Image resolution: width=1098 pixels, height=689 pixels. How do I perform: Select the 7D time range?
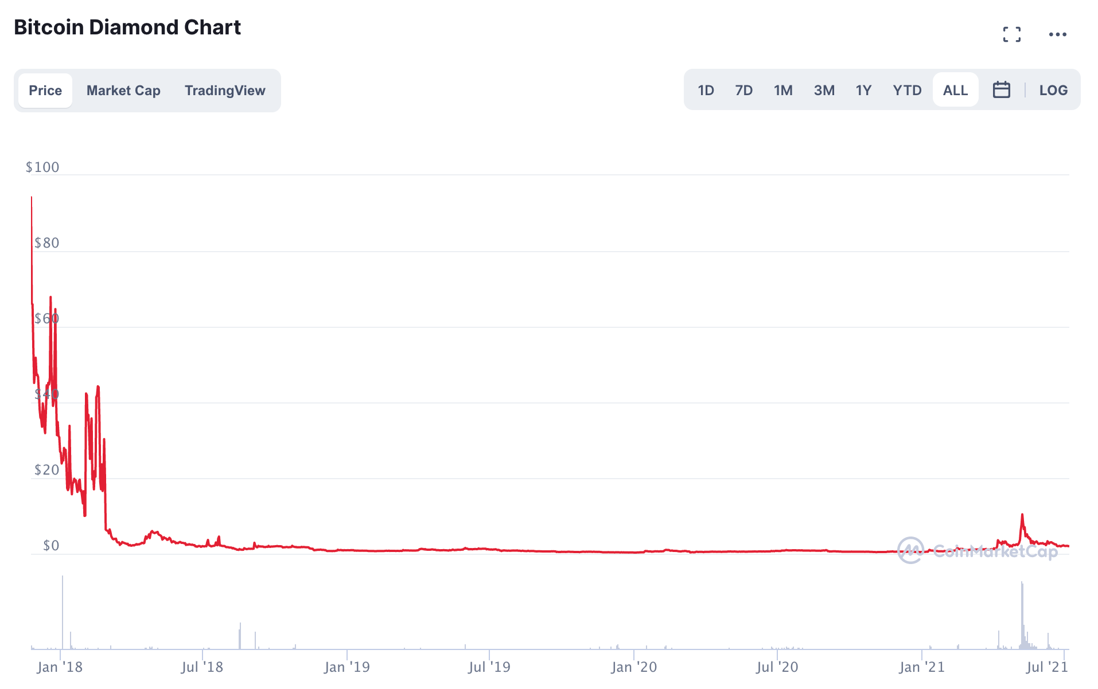(743, 90)
